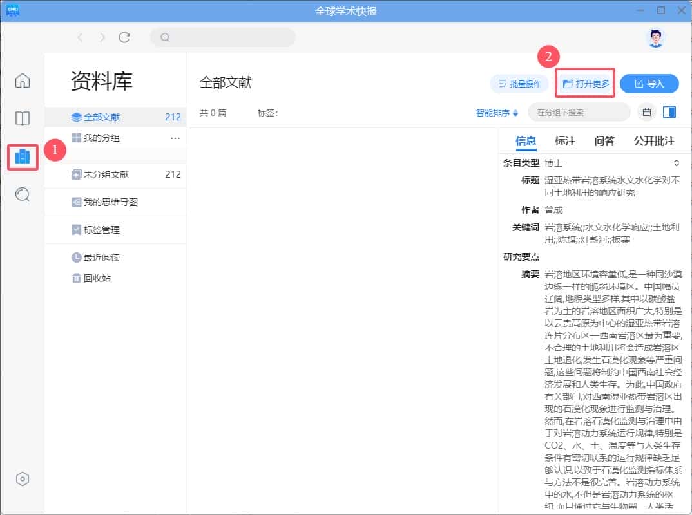Expand 我的分组 options via ellipsis
The image size is (692, 515).
pyautogui.click(x=176, y=138)
